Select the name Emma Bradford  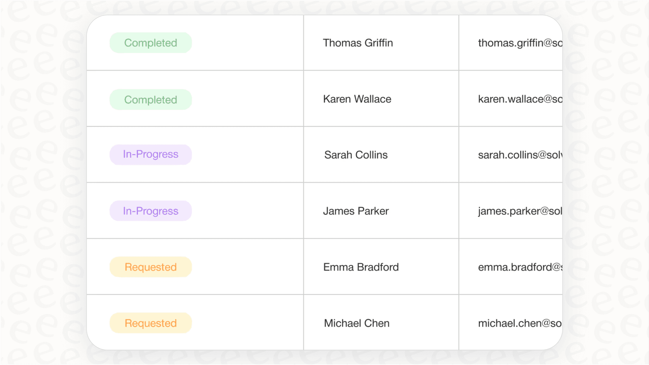click(361, 267)
